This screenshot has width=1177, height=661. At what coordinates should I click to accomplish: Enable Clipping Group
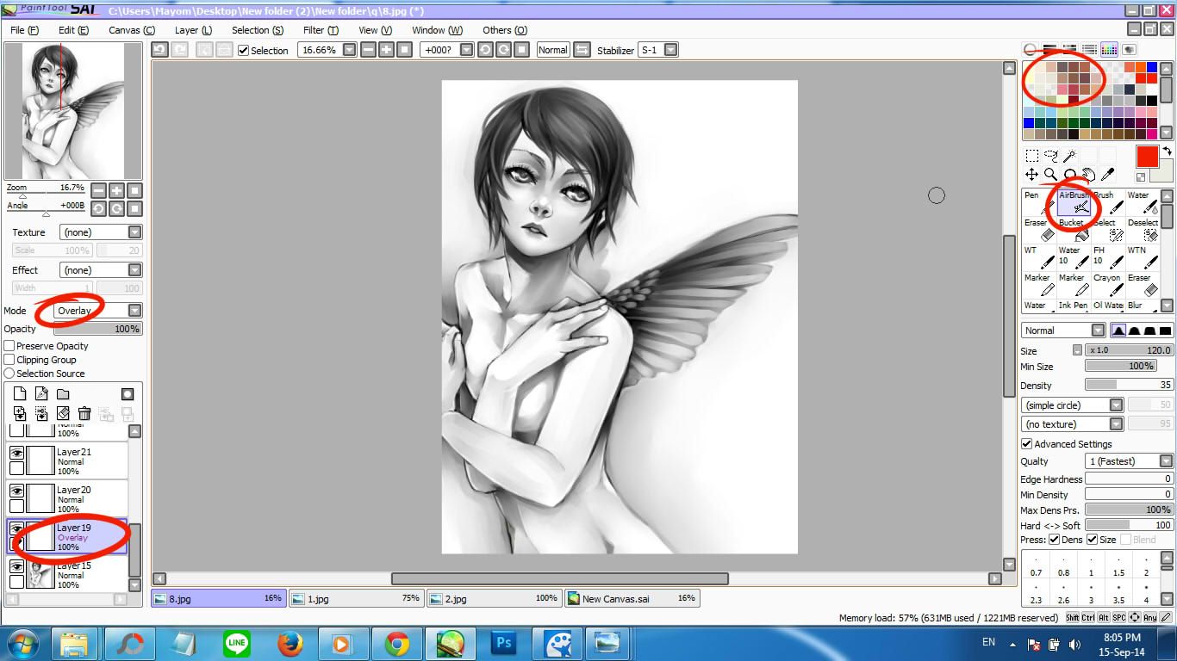tap(9, 360)
